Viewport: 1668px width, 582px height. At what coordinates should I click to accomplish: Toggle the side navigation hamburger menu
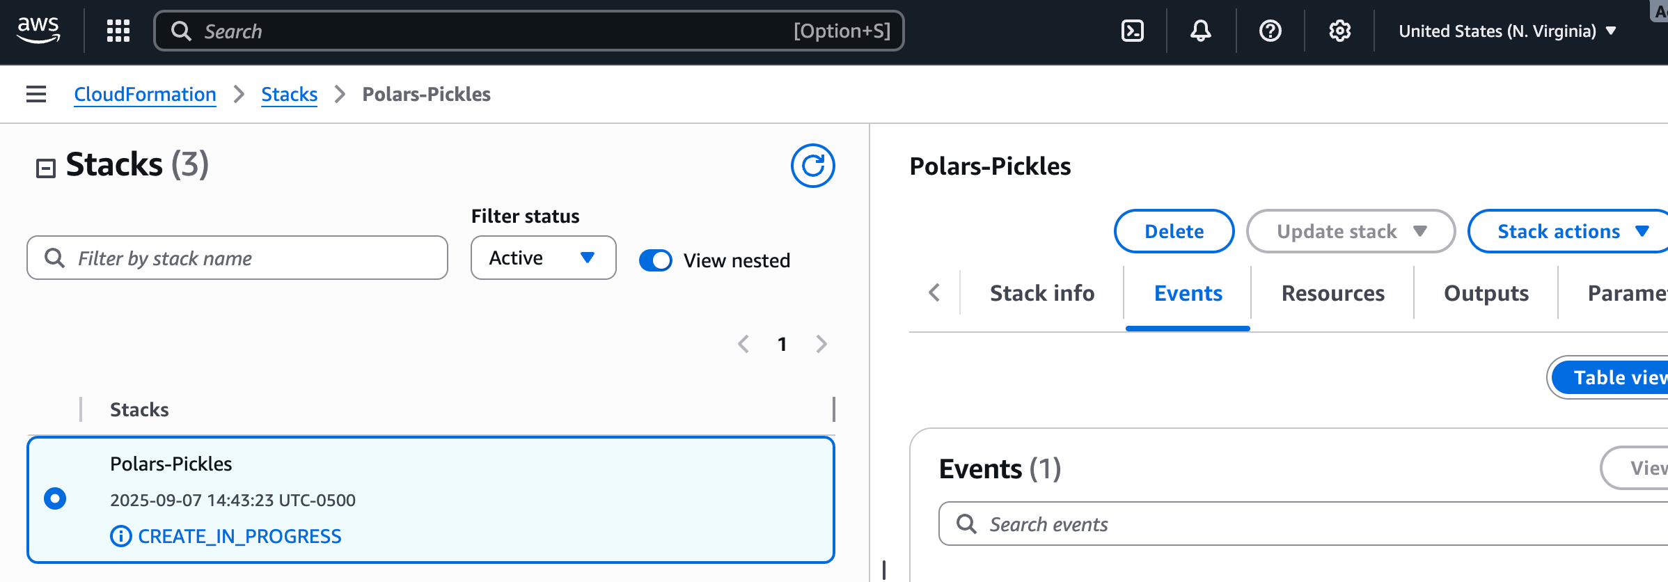coord(36,94)
